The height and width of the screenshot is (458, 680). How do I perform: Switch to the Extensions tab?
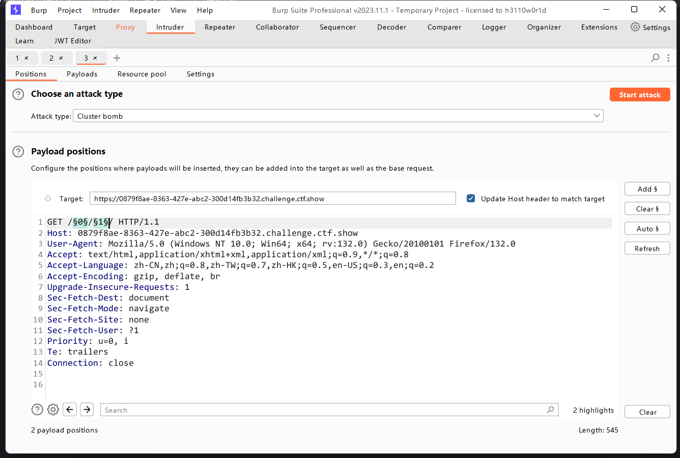pos(599,27)
